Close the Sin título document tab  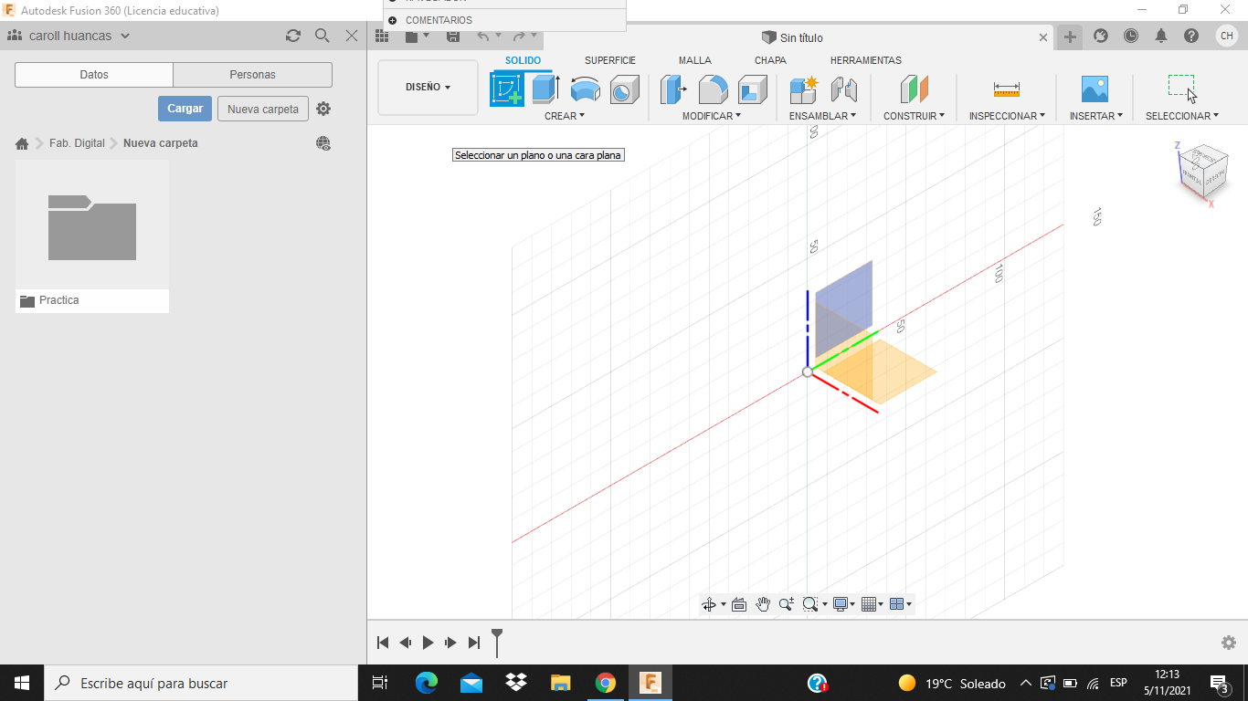pyautogui.click(x=1044, y=37)
